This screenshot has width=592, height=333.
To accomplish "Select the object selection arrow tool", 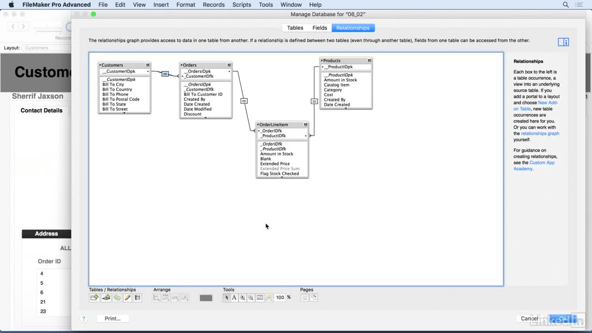I will point(227,298).
